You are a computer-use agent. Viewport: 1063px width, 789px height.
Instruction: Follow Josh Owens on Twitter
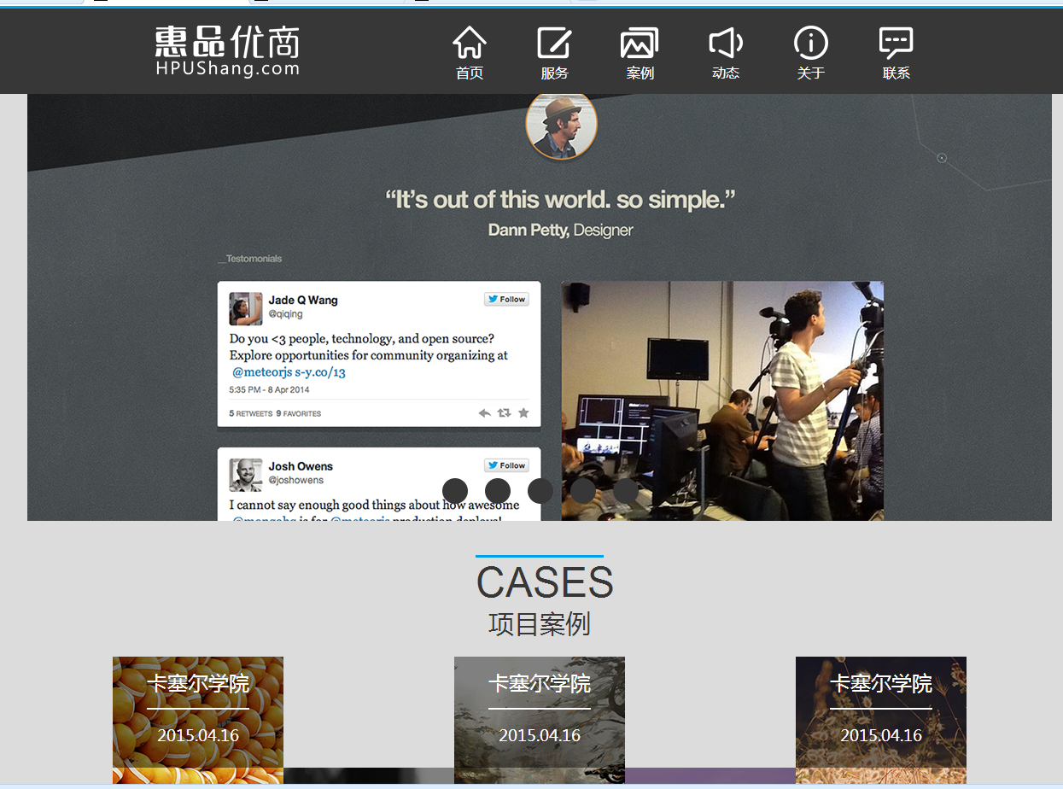(507, 465)
